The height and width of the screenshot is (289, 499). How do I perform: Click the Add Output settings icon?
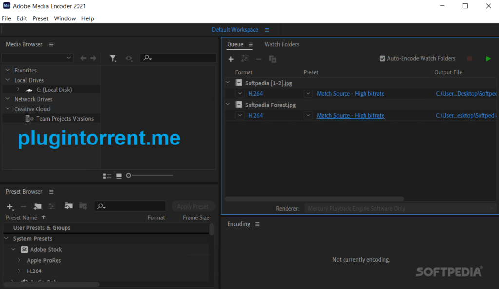coord(245,59)
